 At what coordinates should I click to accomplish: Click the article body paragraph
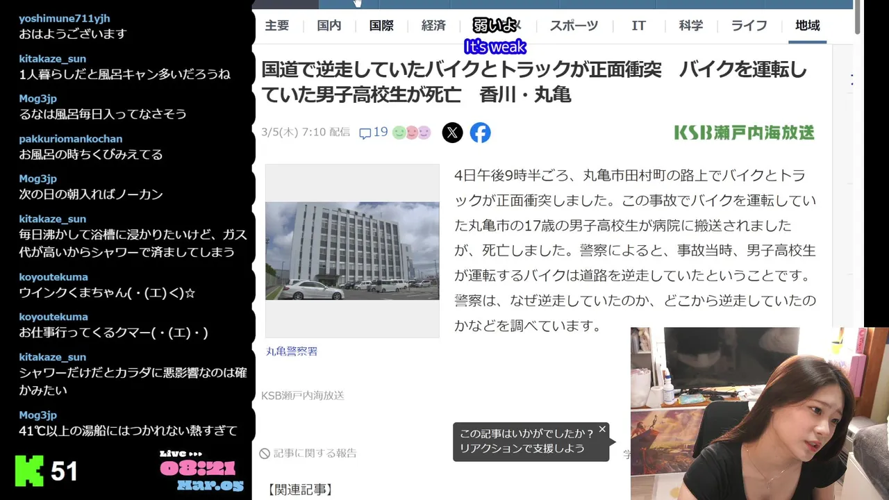point(635,250)
